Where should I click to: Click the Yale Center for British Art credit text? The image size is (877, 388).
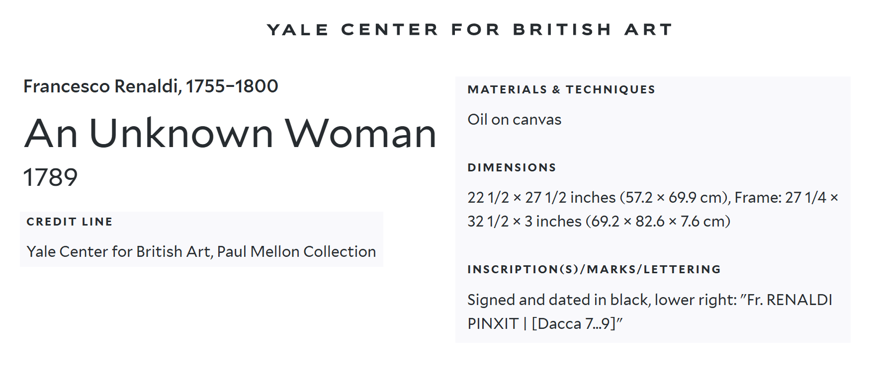pyautogui.click(x=119, y=252)
